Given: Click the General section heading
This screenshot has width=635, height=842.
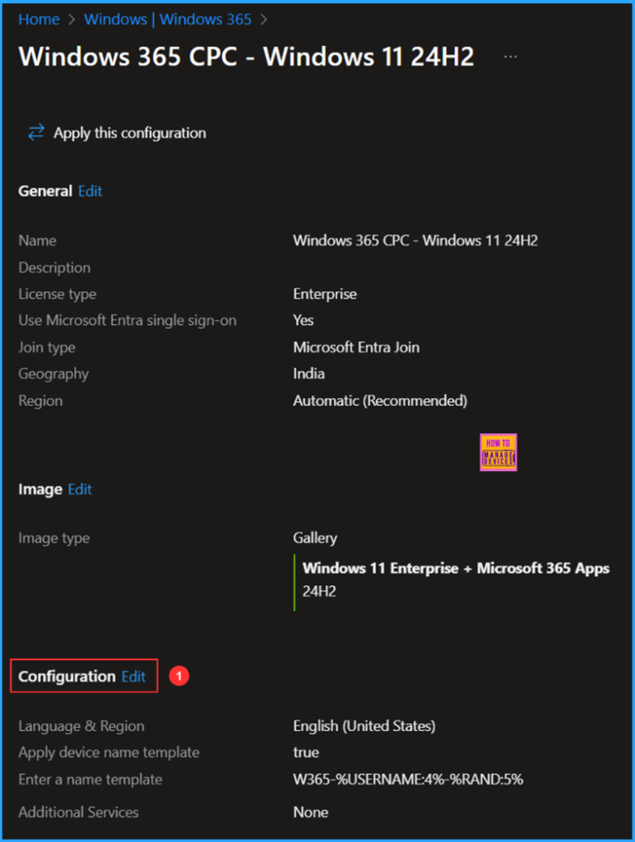Looking at the screenshot, I should click(x=45, y=191).
